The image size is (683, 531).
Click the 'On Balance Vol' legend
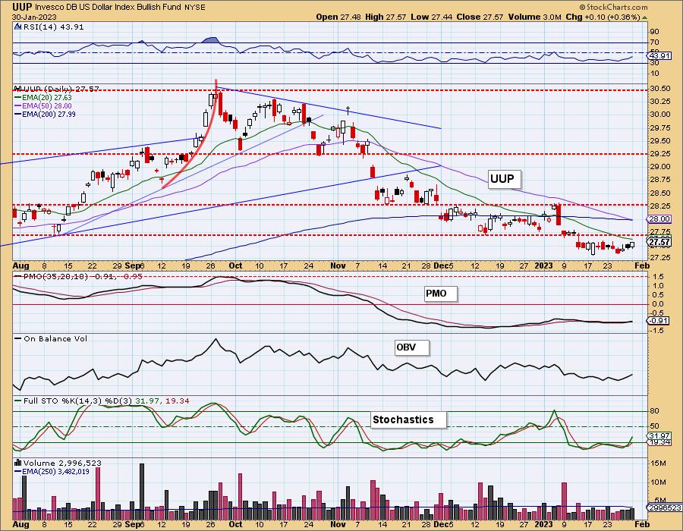pos(55,338)
